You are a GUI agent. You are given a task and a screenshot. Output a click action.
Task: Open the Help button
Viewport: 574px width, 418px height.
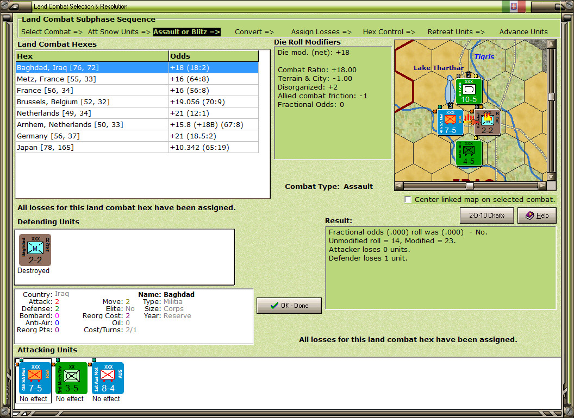point(537,216)
